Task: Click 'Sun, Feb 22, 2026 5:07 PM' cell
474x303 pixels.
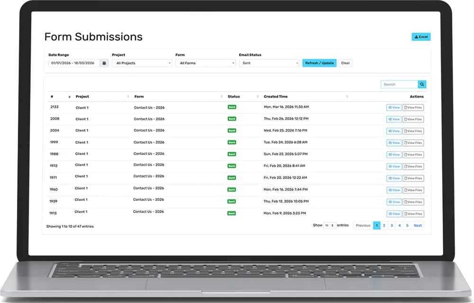Action: pyautogui.click(x=285, y=154)
